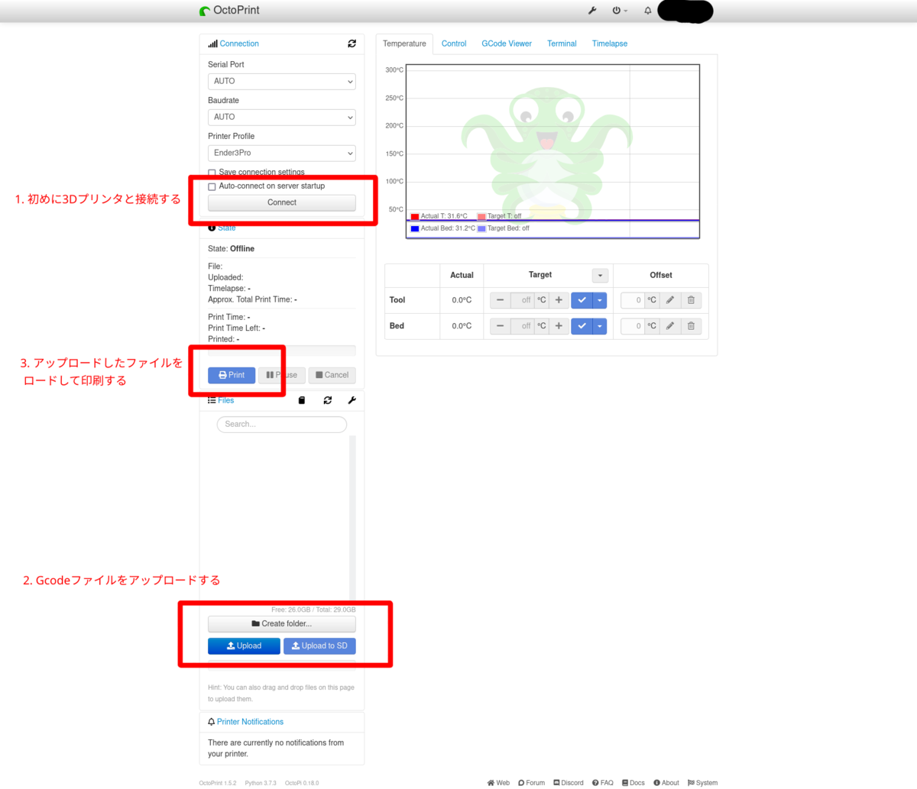Decrease Tool target temperature

click(500, 300)
